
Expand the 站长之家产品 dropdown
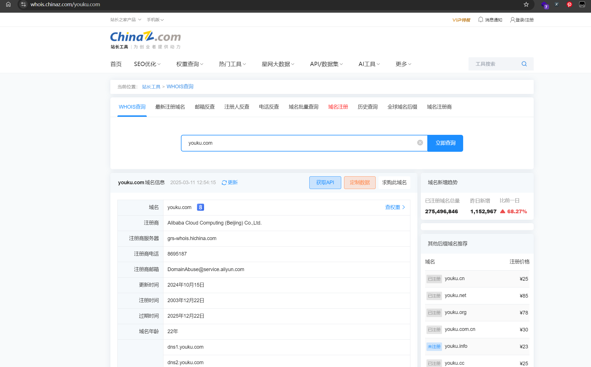[126, 20]
